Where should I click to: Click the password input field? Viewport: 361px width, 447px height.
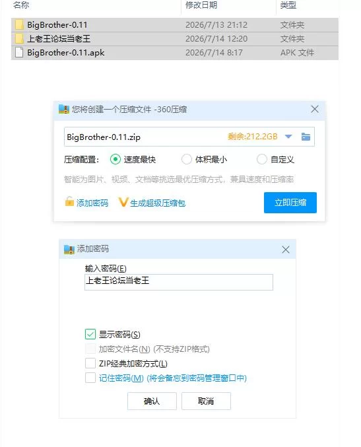179,282
